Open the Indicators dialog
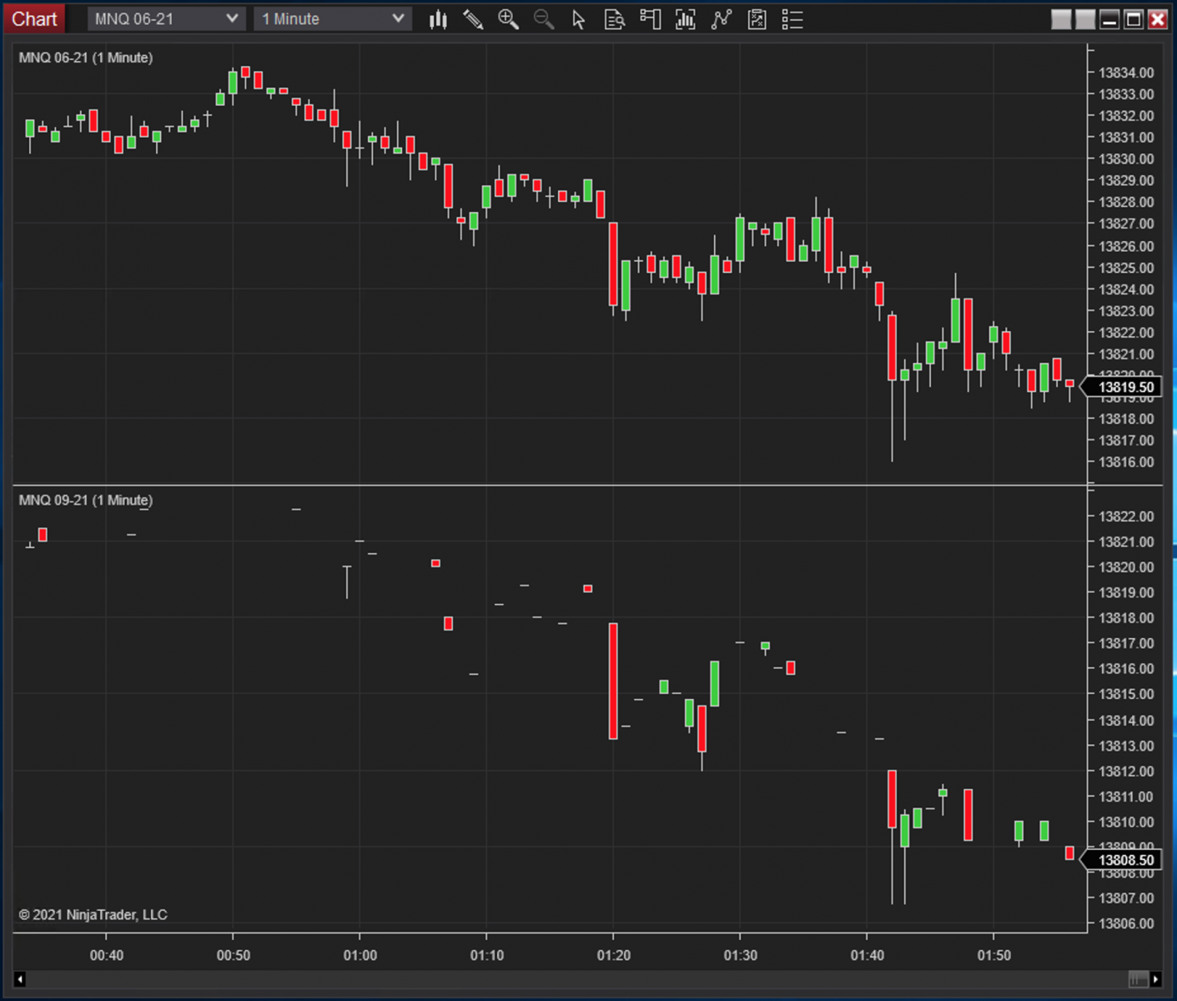This screenshot has width=1177, height=1001. (x=686, y=19)
